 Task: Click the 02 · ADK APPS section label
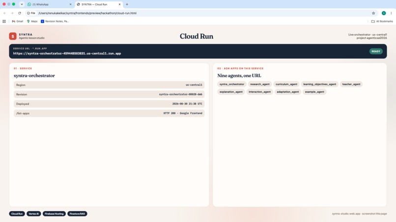tap(240, 69)
